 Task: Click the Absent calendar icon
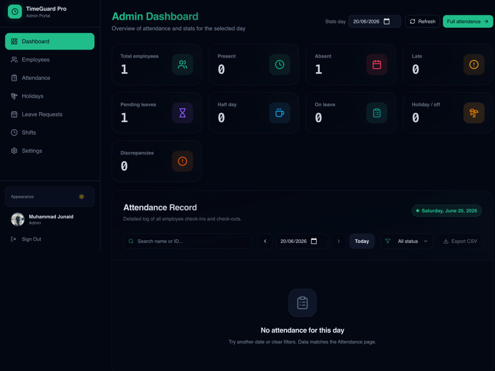[377, 64]
